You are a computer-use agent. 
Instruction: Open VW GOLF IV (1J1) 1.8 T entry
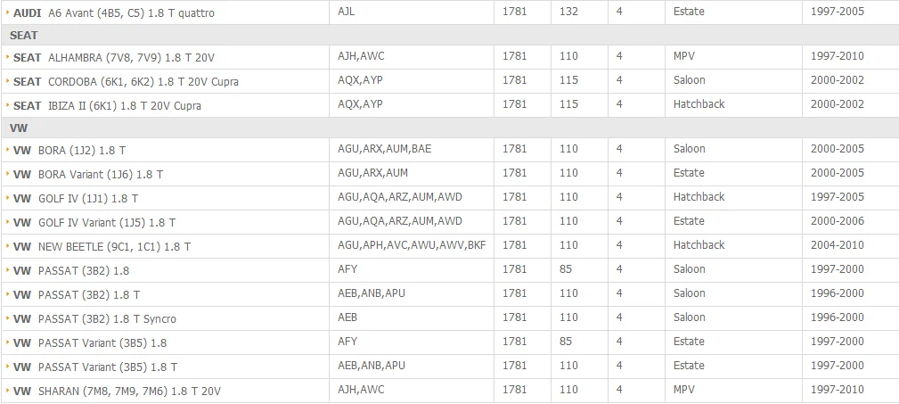76,199
